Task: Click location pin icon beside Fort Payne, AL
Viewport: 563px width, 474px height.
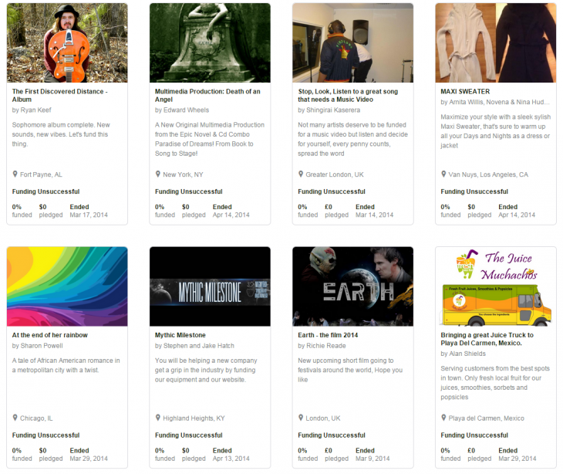Action: click(15, 174)
